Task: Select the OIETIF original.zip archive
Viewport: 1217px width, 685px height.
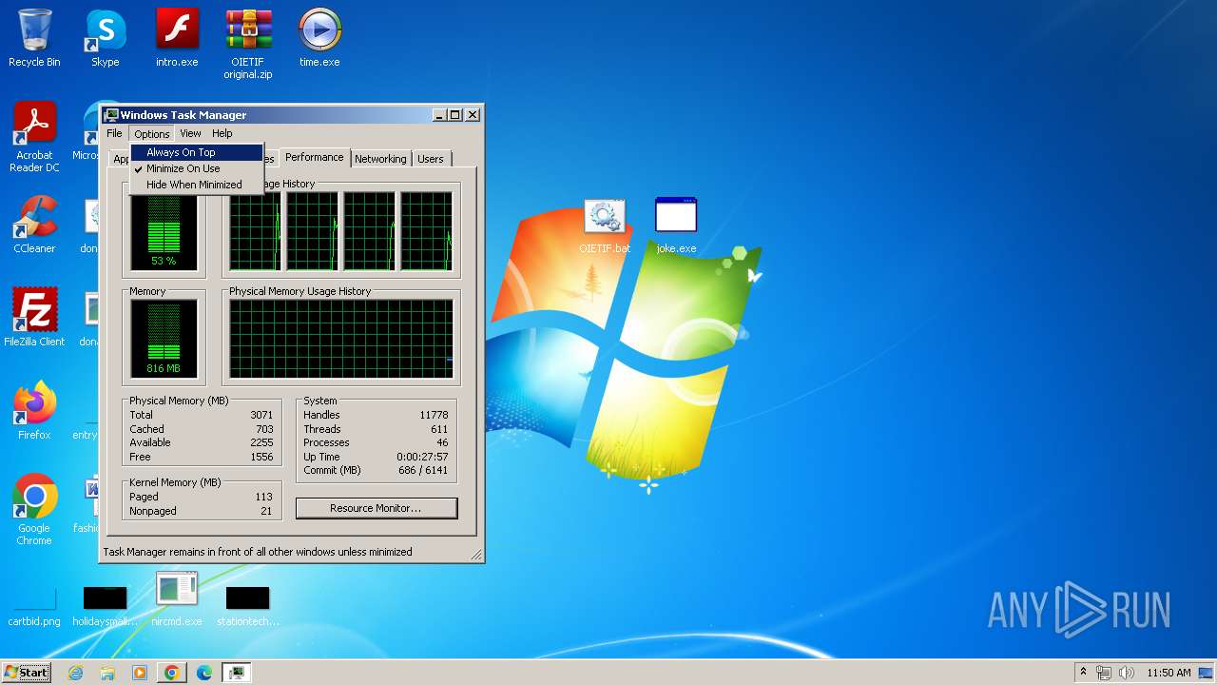Action: pyautogui.click(x=248, y=44)
